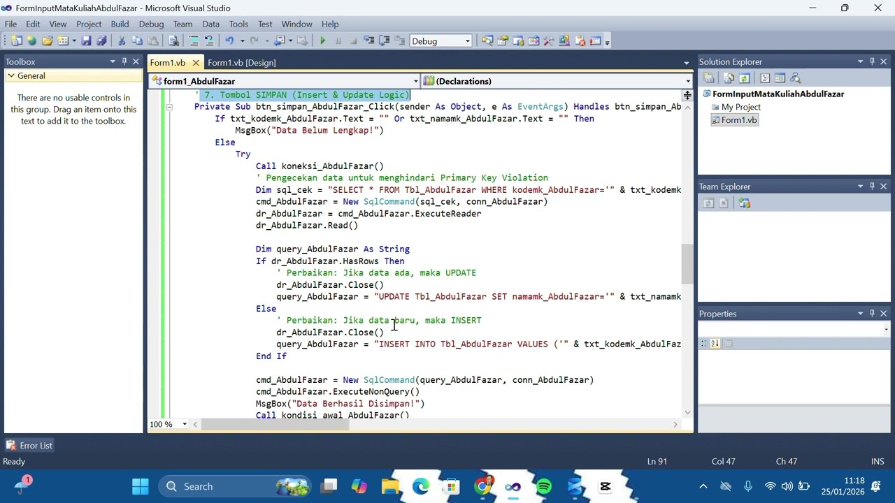Select My Project in Solution Explorer
This screenshot has width=895, height=503.
point(740,107)
